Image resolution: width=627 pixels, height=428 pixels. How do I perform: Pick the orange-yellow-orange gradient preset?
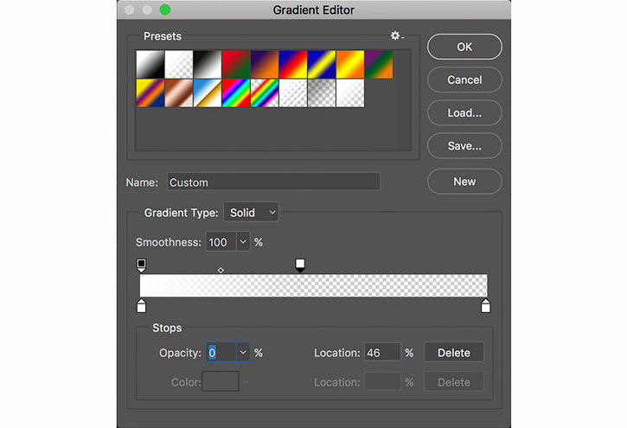click(350, 64)
